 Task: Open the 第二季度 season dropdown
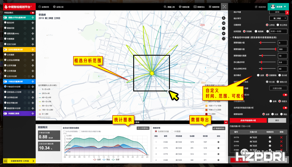click(x=278, y=18)
